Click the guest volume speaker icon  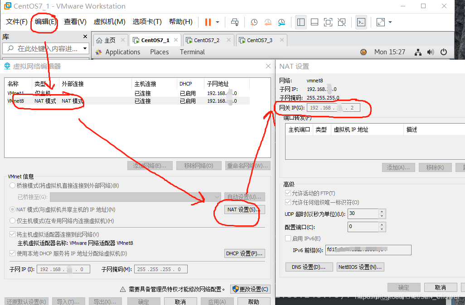(431, 52)
